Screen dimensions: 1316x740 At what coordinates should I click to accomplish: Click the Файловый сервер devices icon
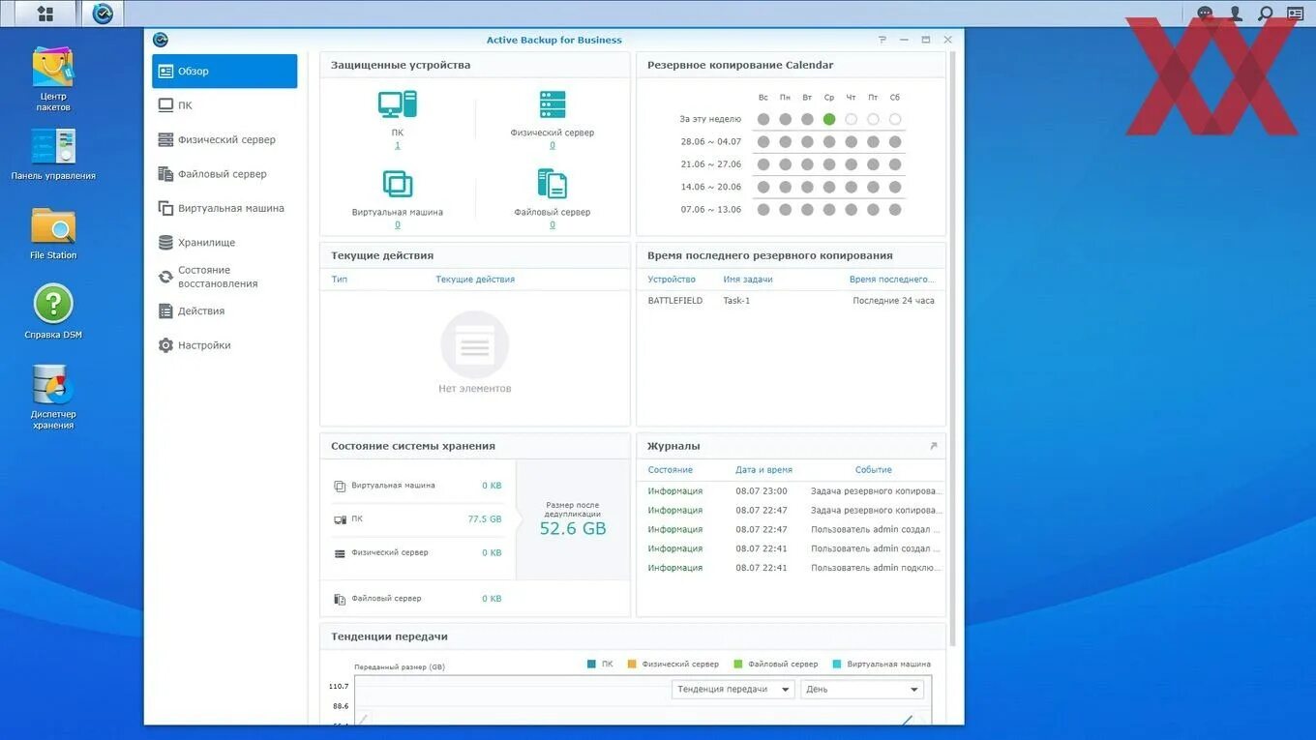coord(553,184)
